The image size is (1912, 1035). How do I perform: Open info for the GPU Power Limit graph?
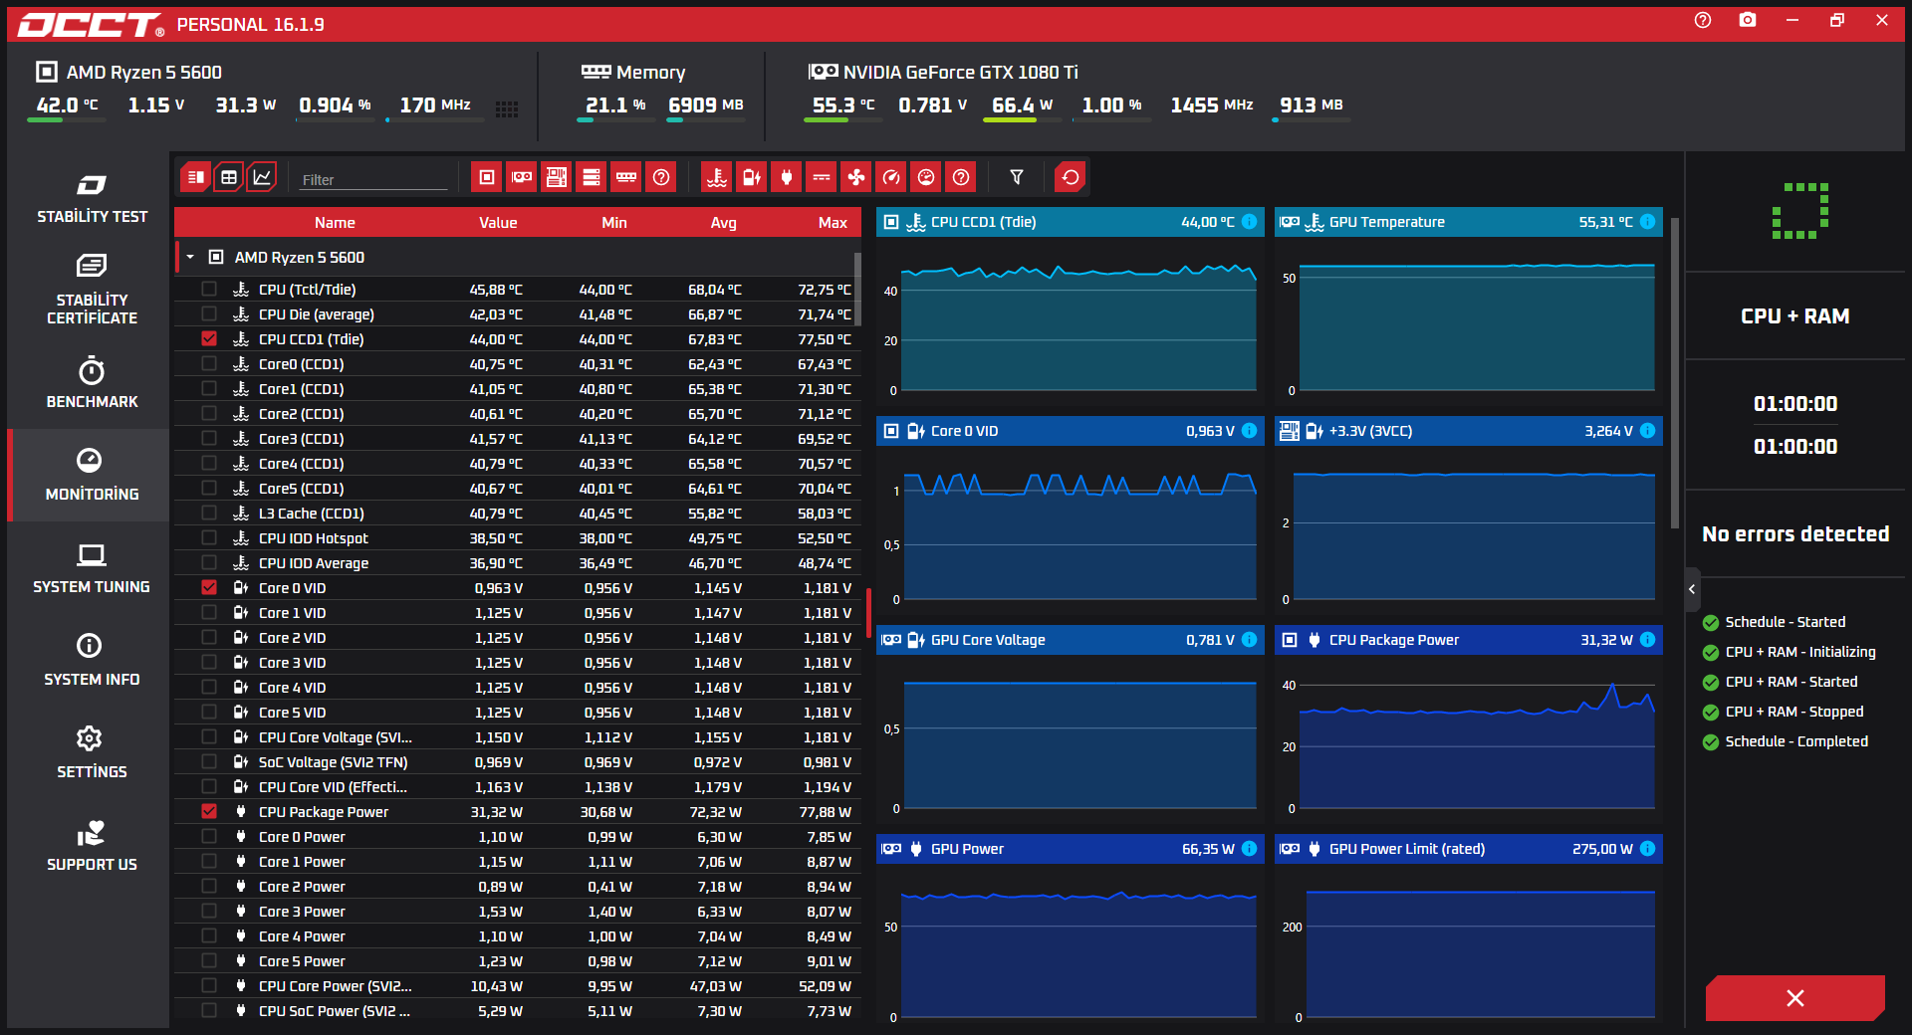(1648, 849)
